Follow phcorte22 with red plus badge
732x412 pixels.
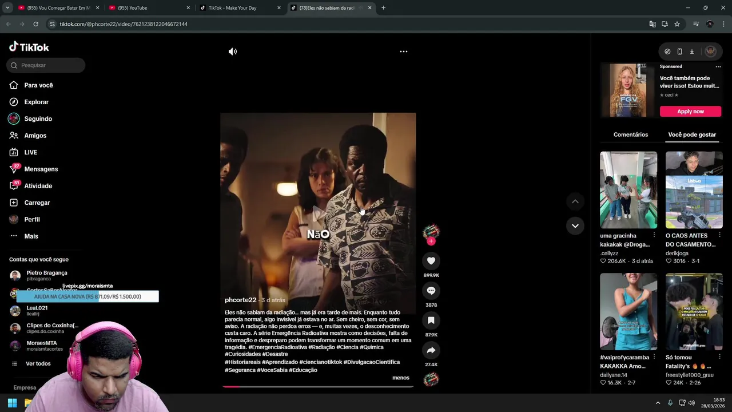coord(431,241)
